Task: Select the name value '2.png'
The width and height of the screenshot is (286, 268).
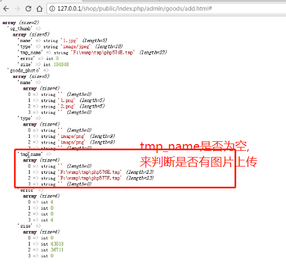Action: tap(67, 106)
